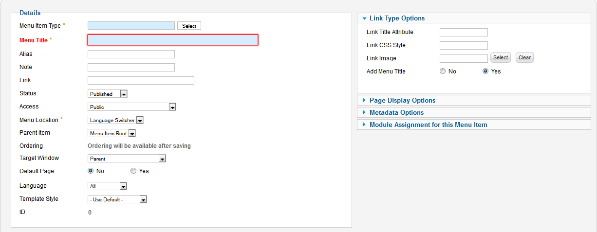The height and width of the screenshot is (232, 597).
Task: Click Clear button for Link Image
Action: 524,58
